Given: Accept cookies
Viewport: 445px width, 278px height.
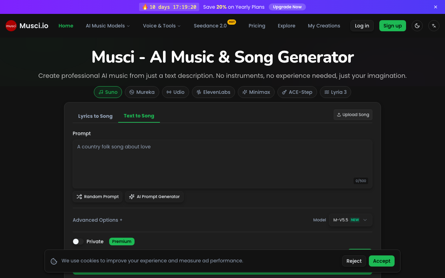Looking at the screenshot, I should pyautogui.click(x=382, y=261).
